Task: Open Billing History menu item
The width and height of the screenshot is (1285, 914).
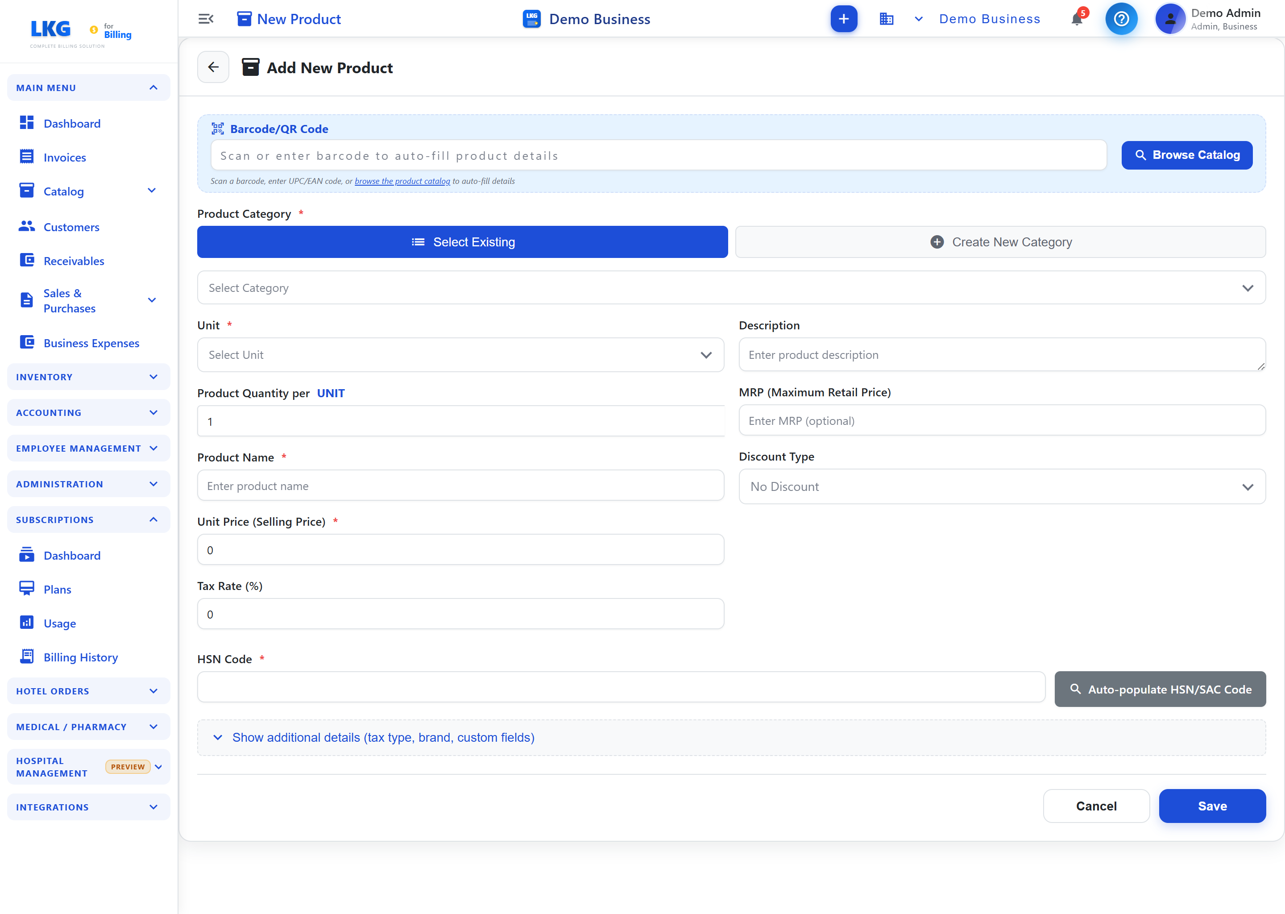Action: (80, 657)
